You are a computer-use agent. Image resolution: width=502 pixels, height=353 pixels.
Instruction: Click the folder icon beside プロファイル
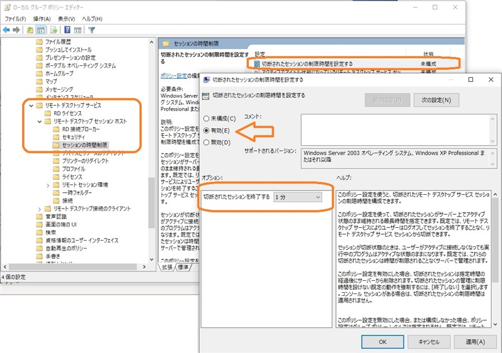56,169
